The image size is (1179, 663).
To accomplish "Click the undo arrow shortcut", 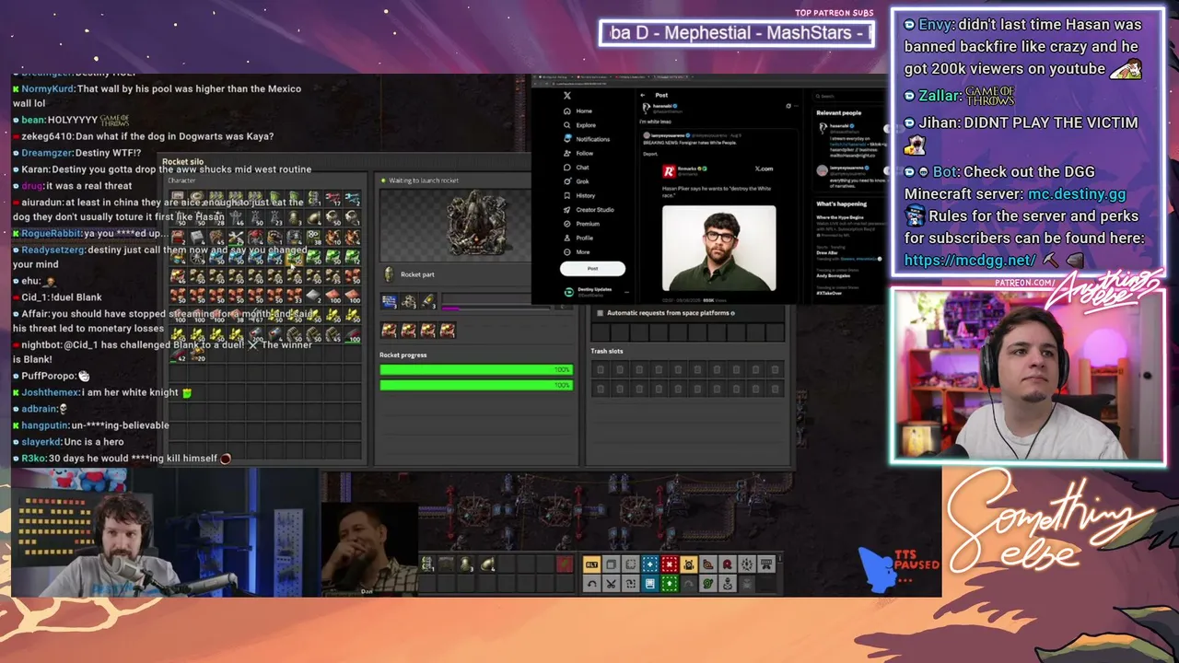I will (x=591, y=584).
